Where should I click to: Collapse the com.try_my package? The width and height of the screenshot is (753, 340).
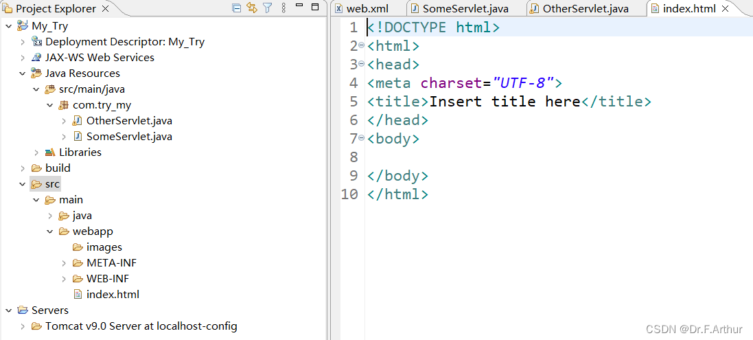click(50, 105)
